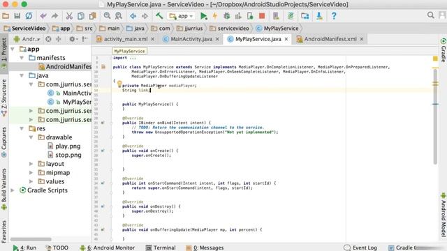
Task: Expand the Gradle Scripts node
Action: click(x=13, y=190)
